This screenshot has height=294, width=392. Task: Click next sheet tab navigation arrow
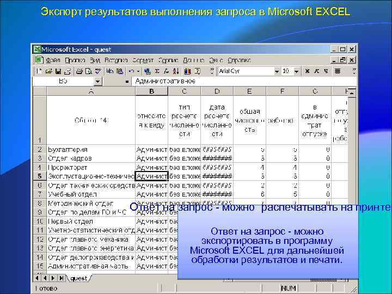click(x=53, y=278)
